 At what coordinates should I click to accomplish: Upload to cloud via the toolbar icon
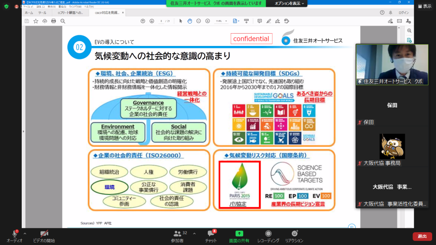(x=45, y=21)
